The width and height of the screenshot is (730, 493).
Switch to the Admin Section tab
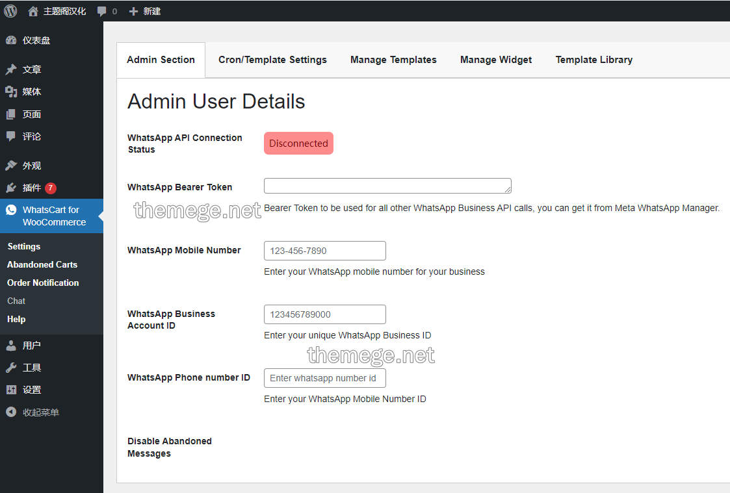(x=161, y=60)
